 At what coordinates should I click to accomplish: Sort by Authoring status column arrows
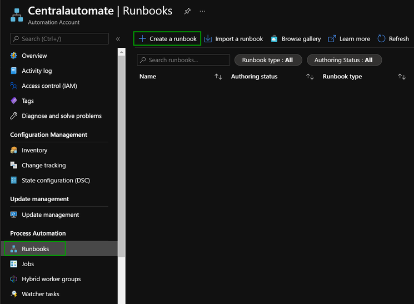coord(310,77)
